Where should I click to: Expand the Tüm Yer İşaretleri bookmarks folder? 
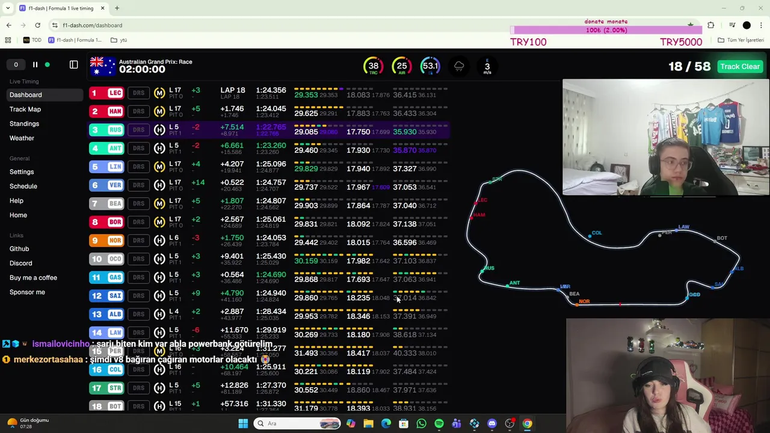coord(741,40)
